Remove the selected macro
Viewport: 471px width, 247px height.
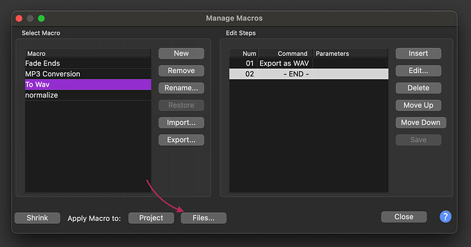[x=181, y=71]
